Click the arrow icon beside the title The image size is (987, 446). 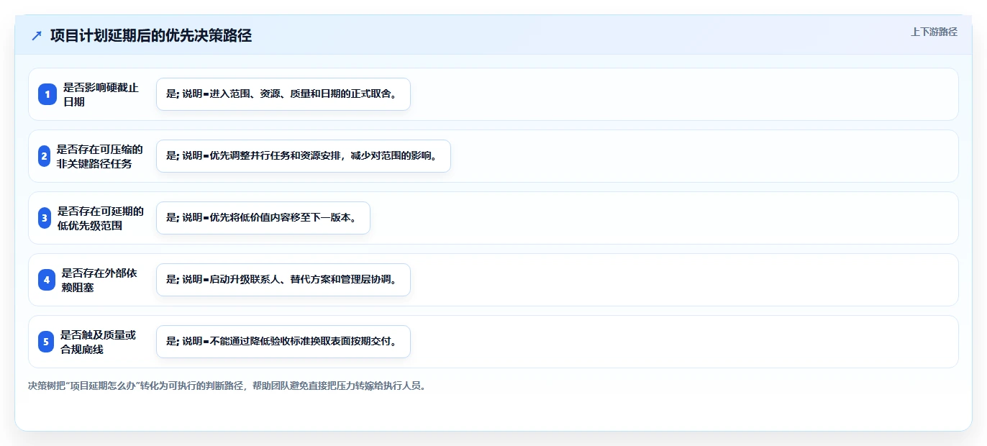pyautogui.click(x=37, y=36)
